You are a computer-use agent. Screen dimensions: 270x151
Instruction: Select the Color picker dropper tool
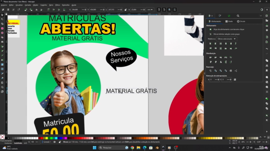[x=2, y=73]
